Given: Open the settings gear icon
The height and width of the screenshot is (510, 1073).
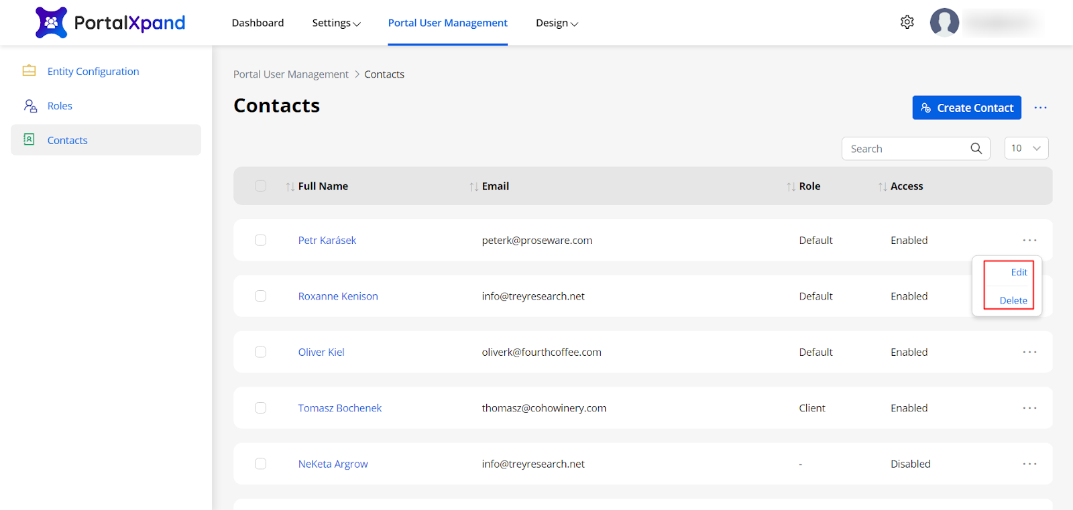Looking at the screenshot, I should click(907, 22).
